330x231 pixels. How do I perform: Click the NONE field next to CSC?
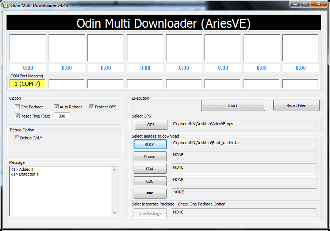coord(244,181)
